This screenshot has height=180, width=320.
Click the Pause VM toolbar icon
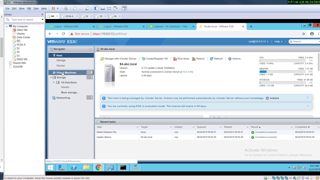point(53,8)
